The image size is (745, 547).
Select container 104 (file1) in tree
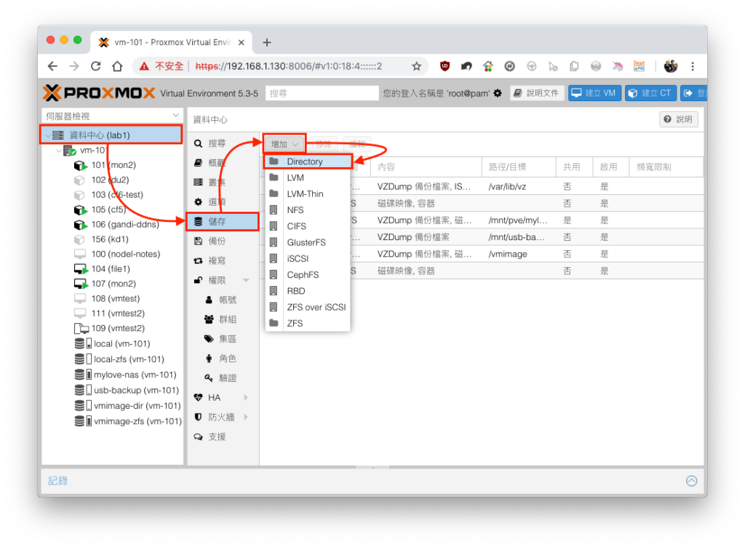click(x=111, y=268)
